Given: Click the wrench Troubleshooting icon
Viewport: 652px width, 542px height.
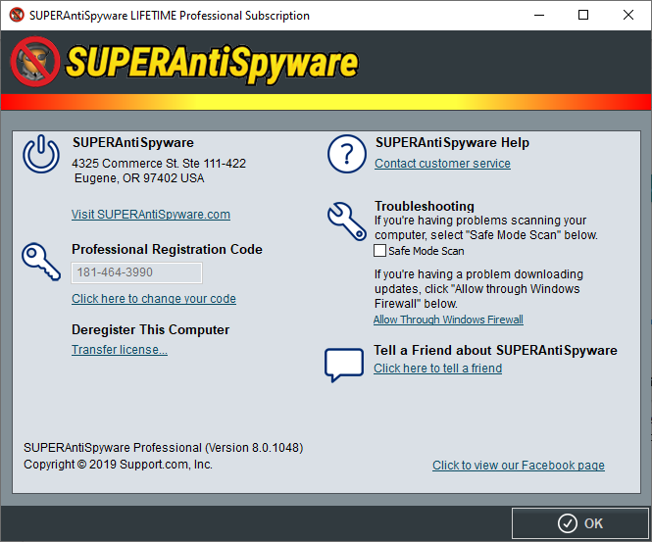Looking at the screenshot, I should [x=347, y=222].
